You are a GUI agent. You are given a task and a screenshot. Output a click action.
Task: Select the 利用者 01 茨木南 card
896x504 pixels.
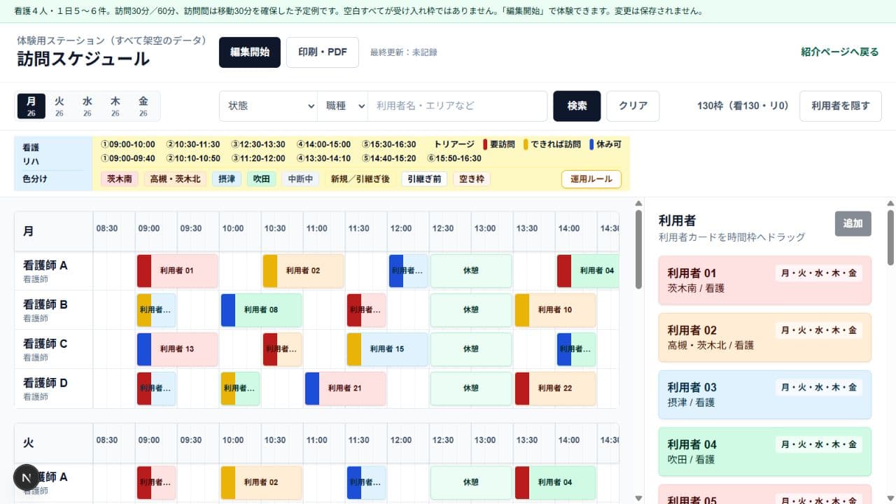(765, 280)
